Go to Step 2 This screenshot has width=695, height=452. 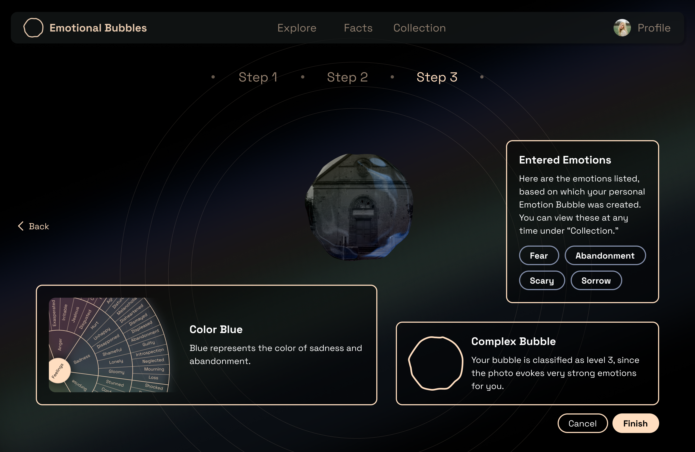[x=347, y=77]
